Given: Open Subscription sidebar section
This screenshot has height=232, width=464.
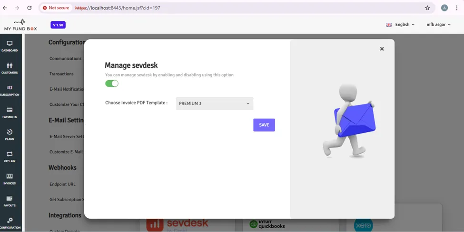Looking at the screenshot, I should coord(10,91).
